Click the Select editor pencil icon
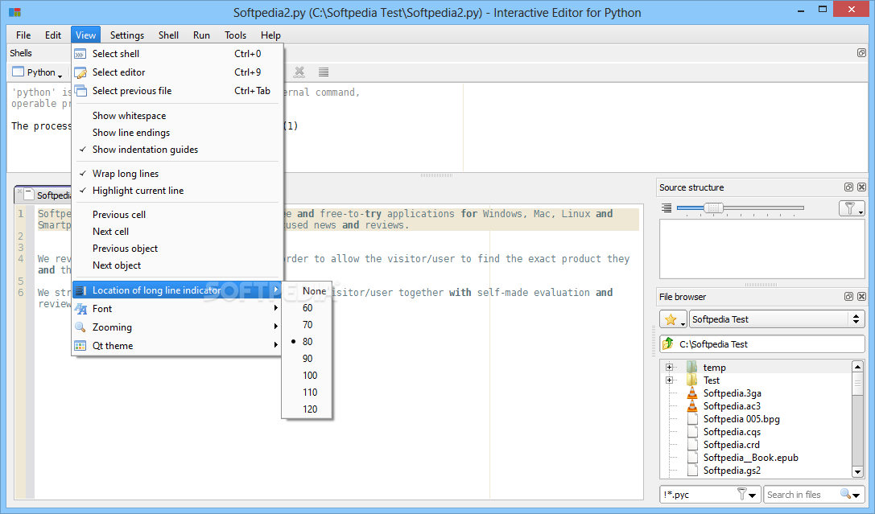The height and width of the screenshot is (514, 875). (x=80, y=72)
